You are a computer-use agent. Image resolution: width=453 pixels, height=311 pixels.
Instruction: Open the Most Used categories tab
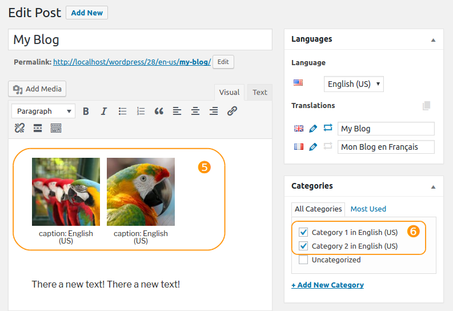368,209
